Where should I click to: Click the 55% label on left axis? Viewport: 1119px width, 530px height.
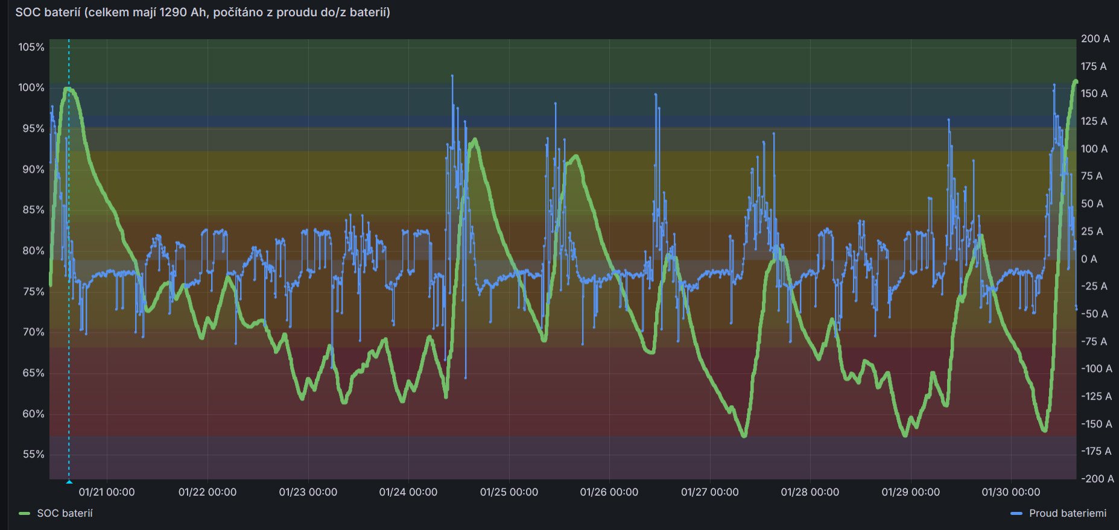[x=33, y=454]
